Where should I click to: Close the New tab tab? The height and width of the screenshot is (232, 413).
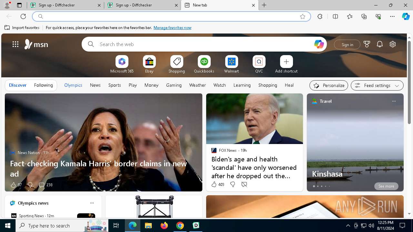click(x=253, y=5)
